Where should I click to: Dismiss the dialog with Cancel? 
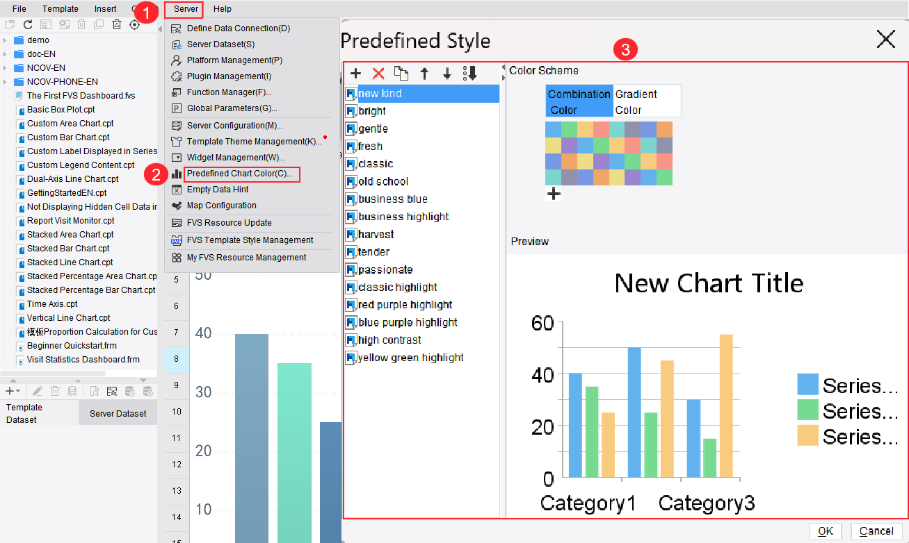coord(876,531)
